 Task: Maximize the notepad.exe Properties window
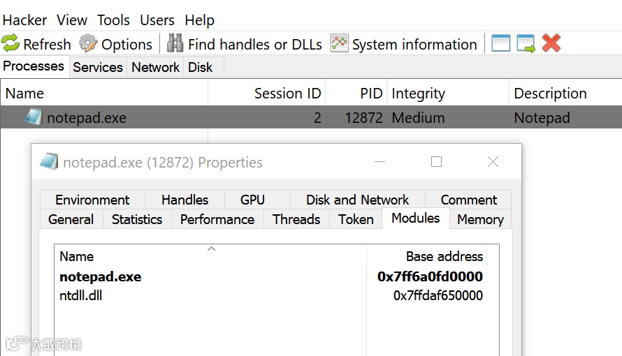tap(437, 162)
